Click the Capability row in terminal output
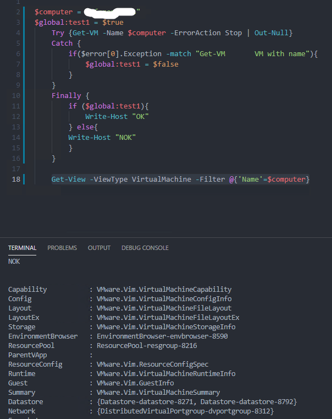The width and height of the screenshot is (332, 419). click(x=120, y=290)
